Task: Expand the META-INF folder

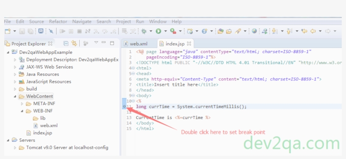Action: 22,103
